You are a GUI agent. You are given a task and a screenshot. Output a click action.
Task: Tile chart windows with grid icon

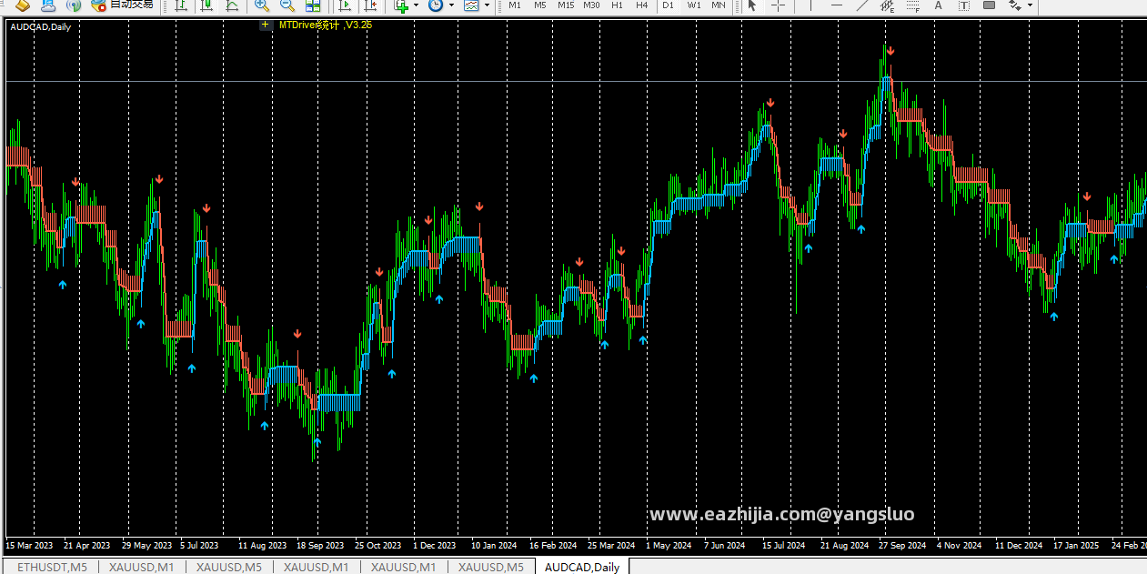312,5
